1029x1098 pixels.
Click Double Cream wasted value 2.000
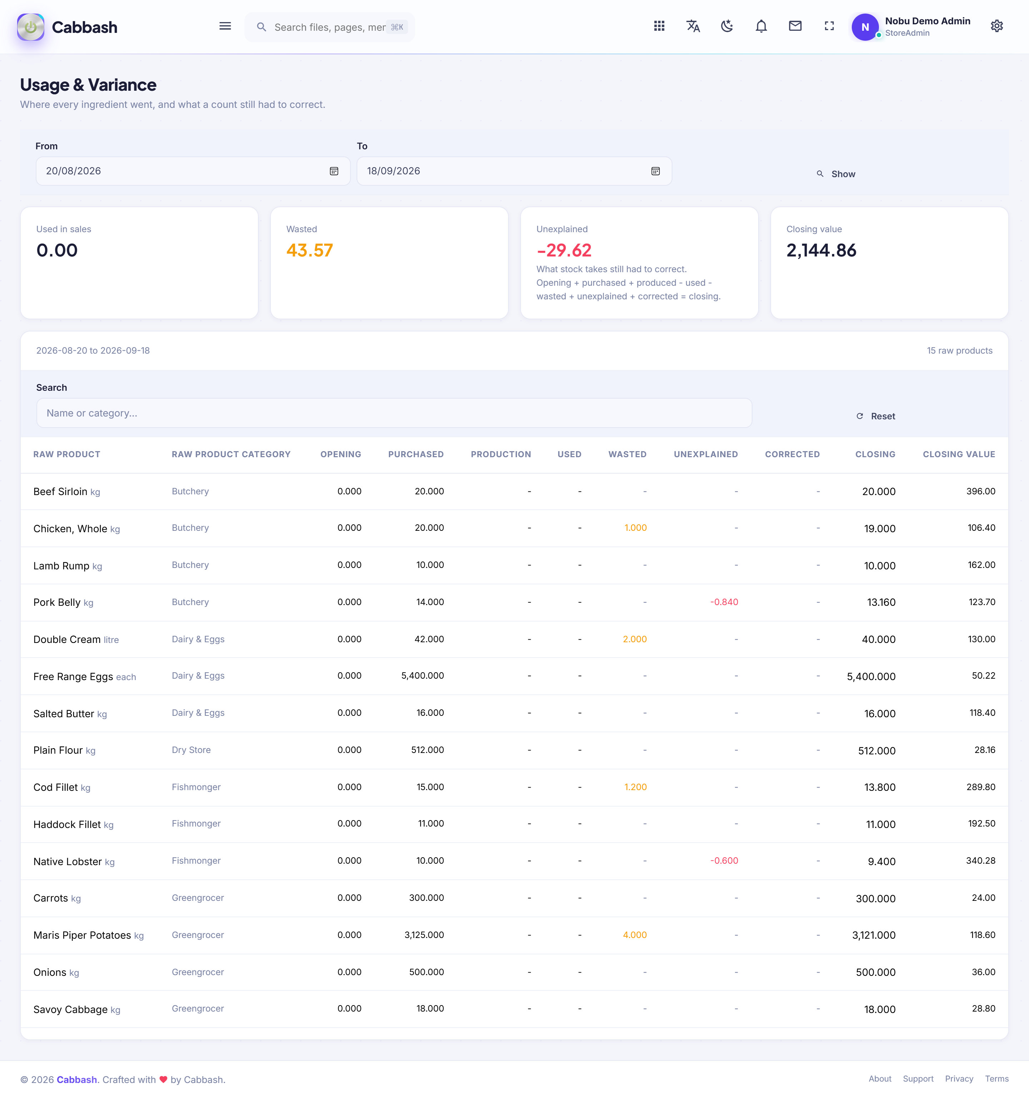(x=635, y=639)
